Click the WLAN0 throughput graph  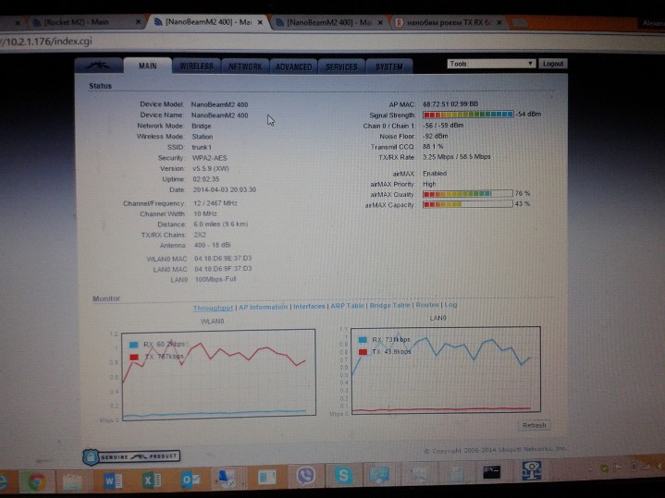219,374
